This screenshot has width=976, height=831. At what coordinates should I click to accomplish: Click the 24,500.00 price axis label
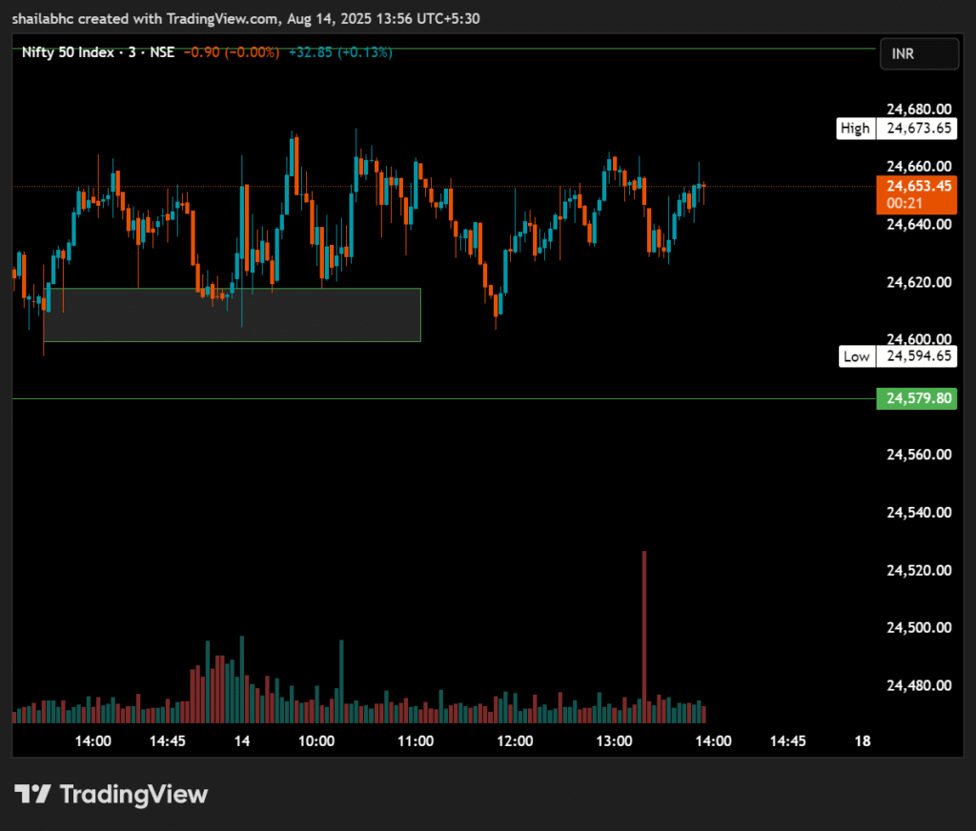pos(919,627)
